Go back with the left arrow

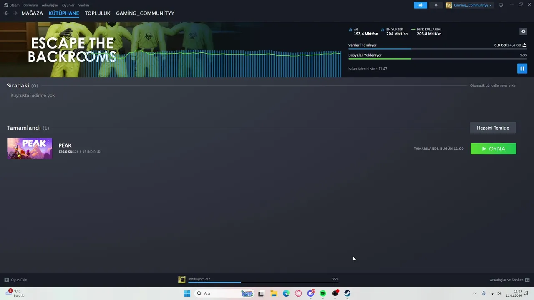[x=6, y=13]
